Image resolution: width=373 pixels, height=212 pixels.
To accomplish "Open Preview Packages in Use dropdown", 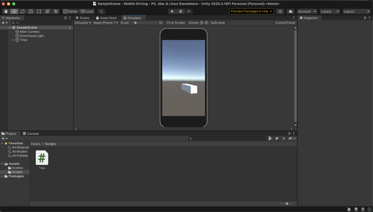I will click(x=251, y=12).
